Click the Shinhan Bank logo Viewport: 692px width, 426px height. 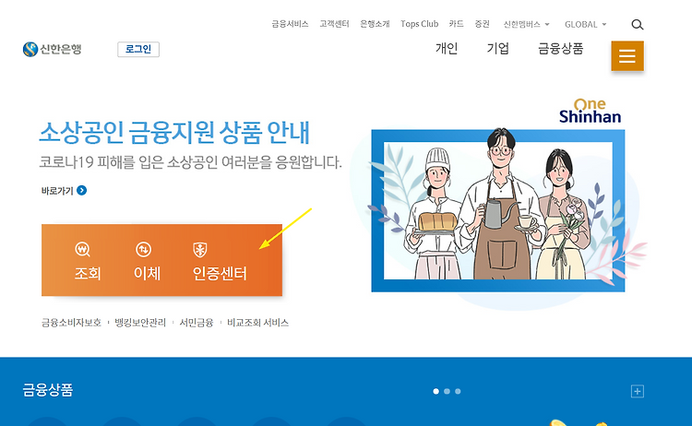52,49
